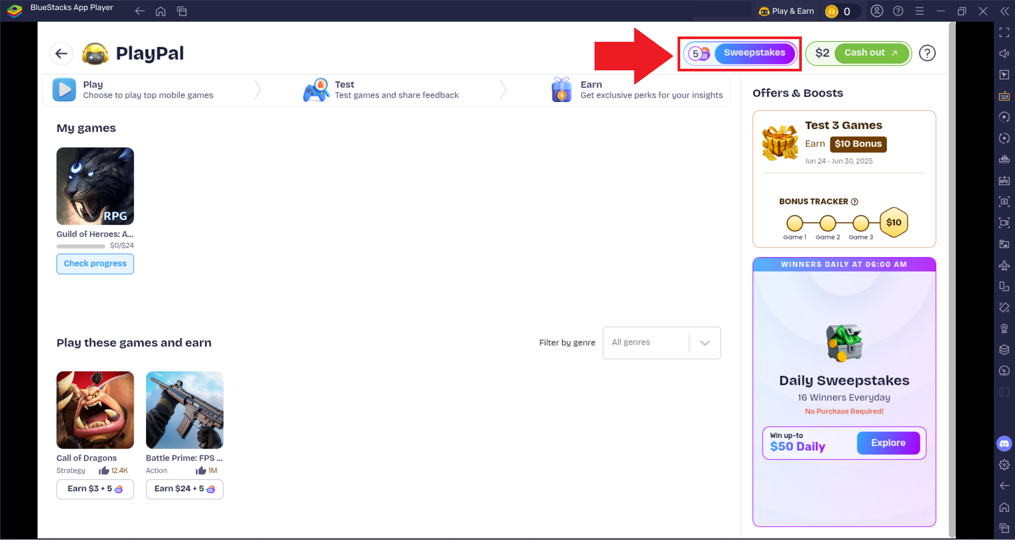This screenshot has width=1015, height=540.
Task: Click location pin icon in sidebar
Action: pyautogui.click(x=1004, y=328)
